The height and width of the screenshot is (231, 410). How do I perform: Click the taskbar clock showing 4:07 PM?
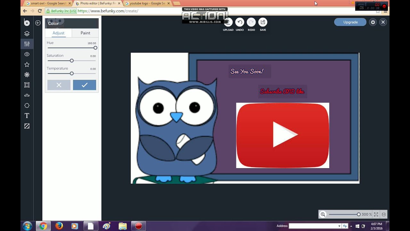(x=377, y=226)
